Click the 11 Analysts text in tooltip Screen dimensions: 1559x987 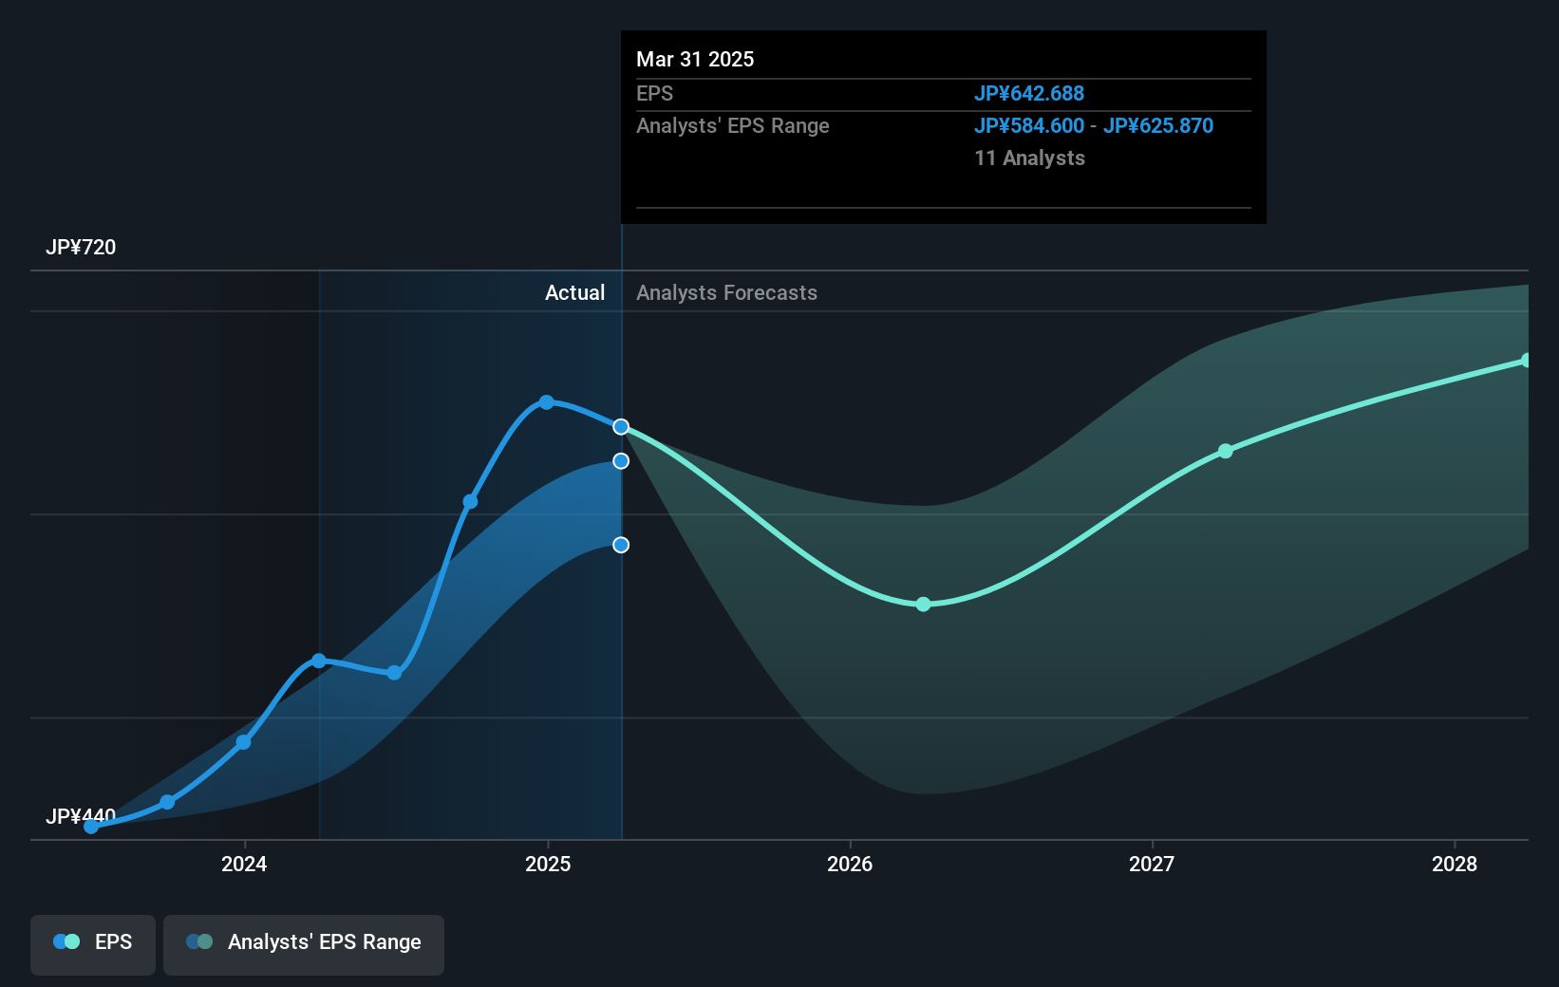pos(1029,158)
